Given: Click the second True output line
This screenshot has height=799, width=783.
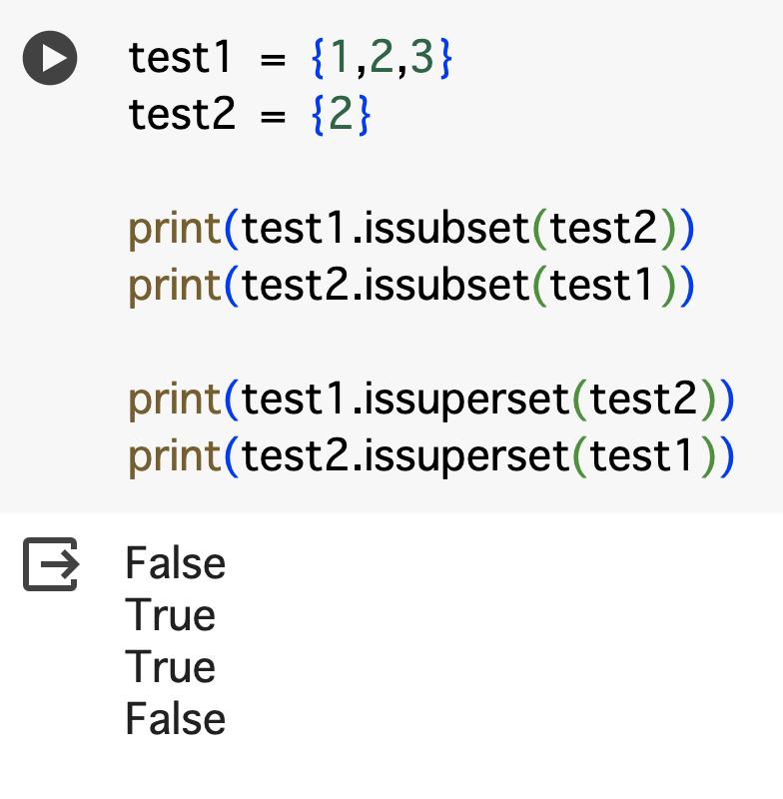Looking at the screenshot, I should point(170,666).
